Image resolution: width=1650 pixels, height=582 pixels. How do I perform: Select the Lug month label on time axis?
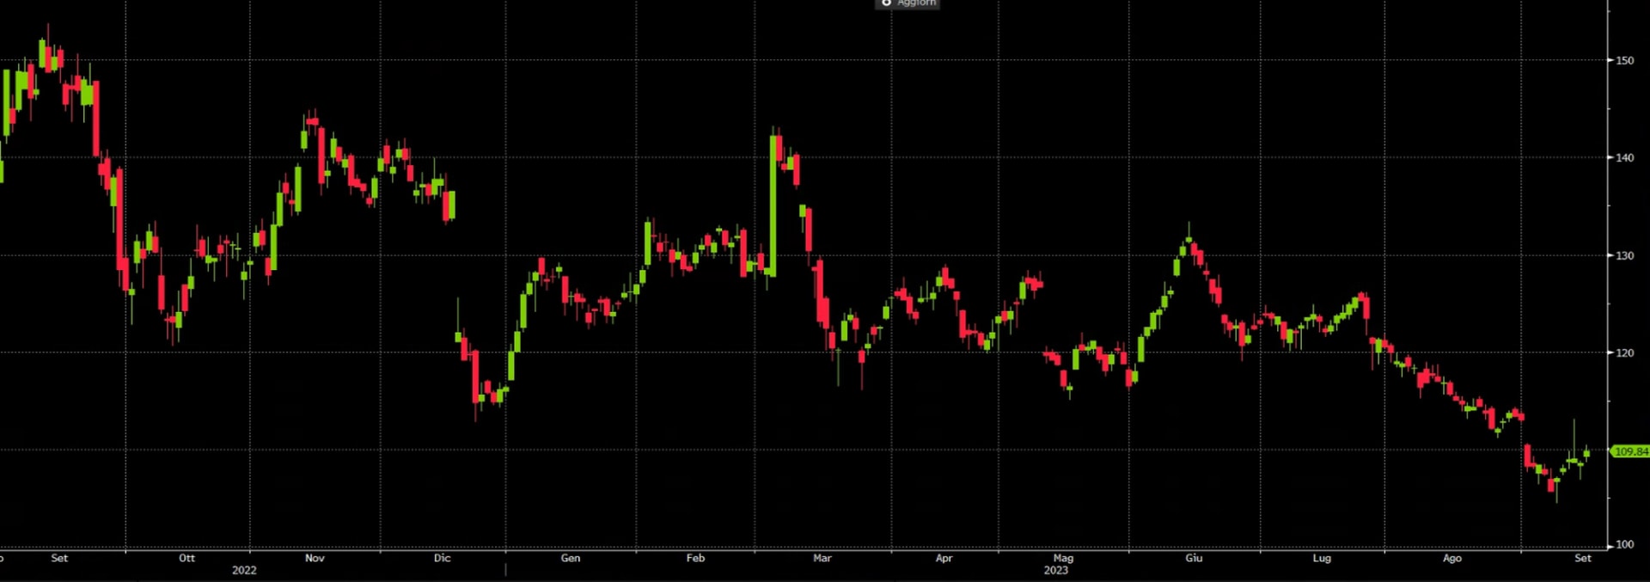coord(1322,558)
